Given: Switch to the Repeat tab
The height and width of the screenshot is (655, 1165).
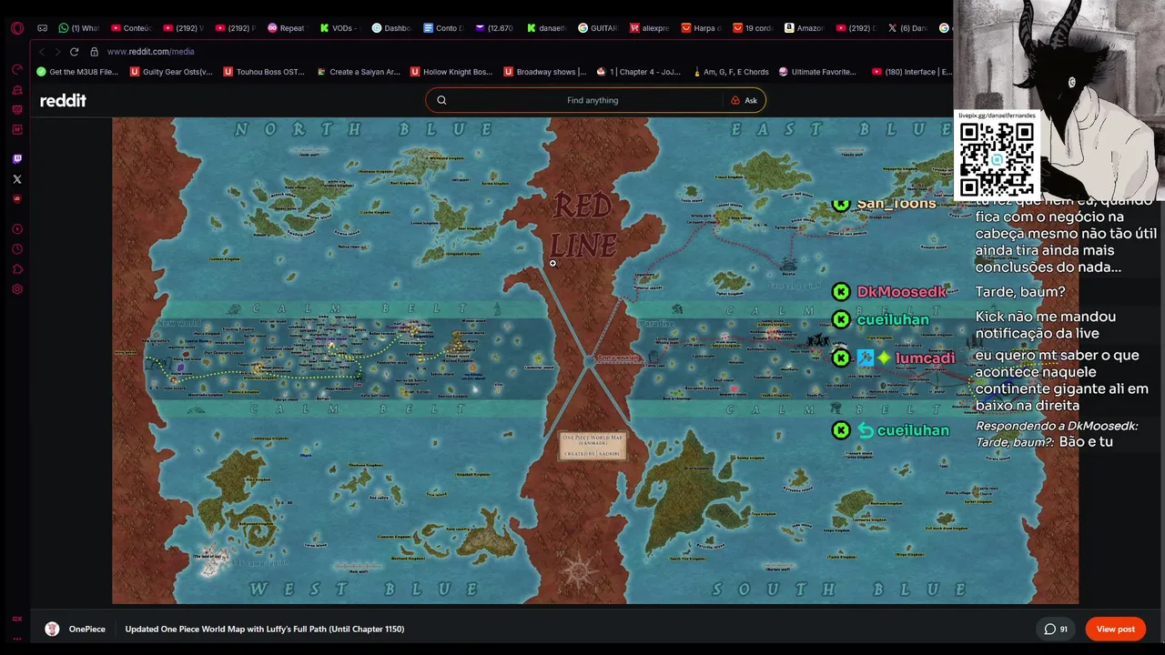Looking at the screenshot, I should [x=286, y=28].
